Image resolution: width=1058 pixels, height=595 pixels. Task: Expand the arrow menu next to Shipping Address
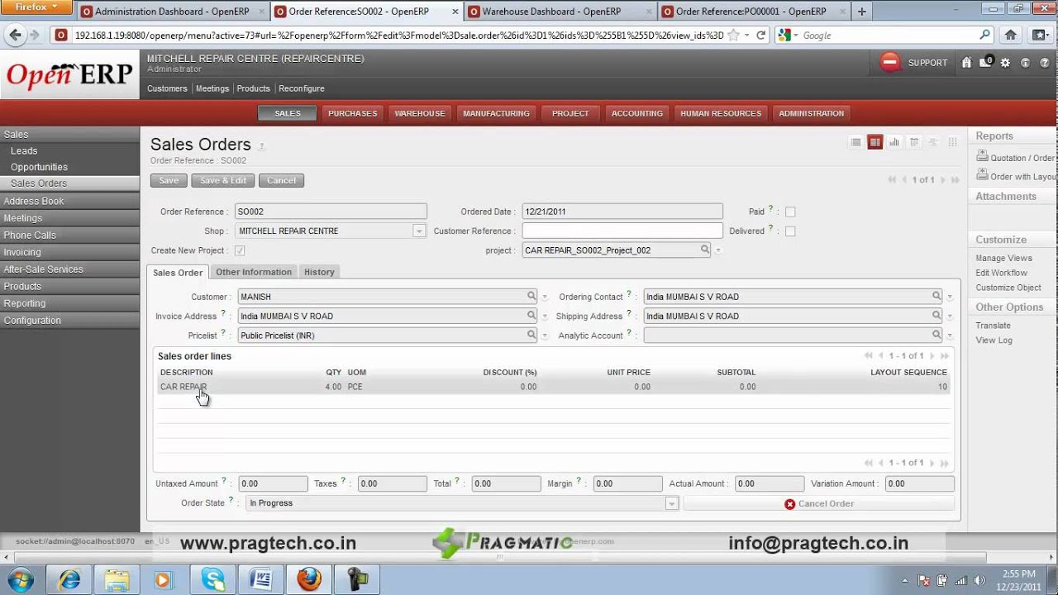pos(950,317)
